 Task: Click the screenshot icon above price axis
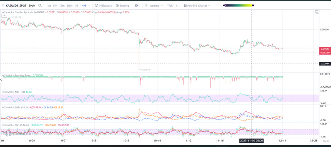317,12
